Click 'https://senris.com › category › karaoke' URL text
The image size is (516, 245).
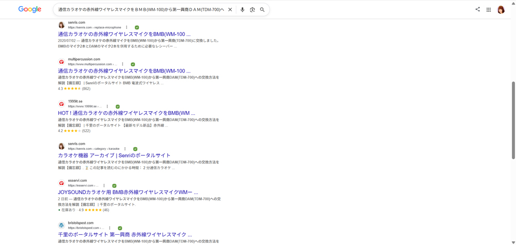(x=94, y=149)
